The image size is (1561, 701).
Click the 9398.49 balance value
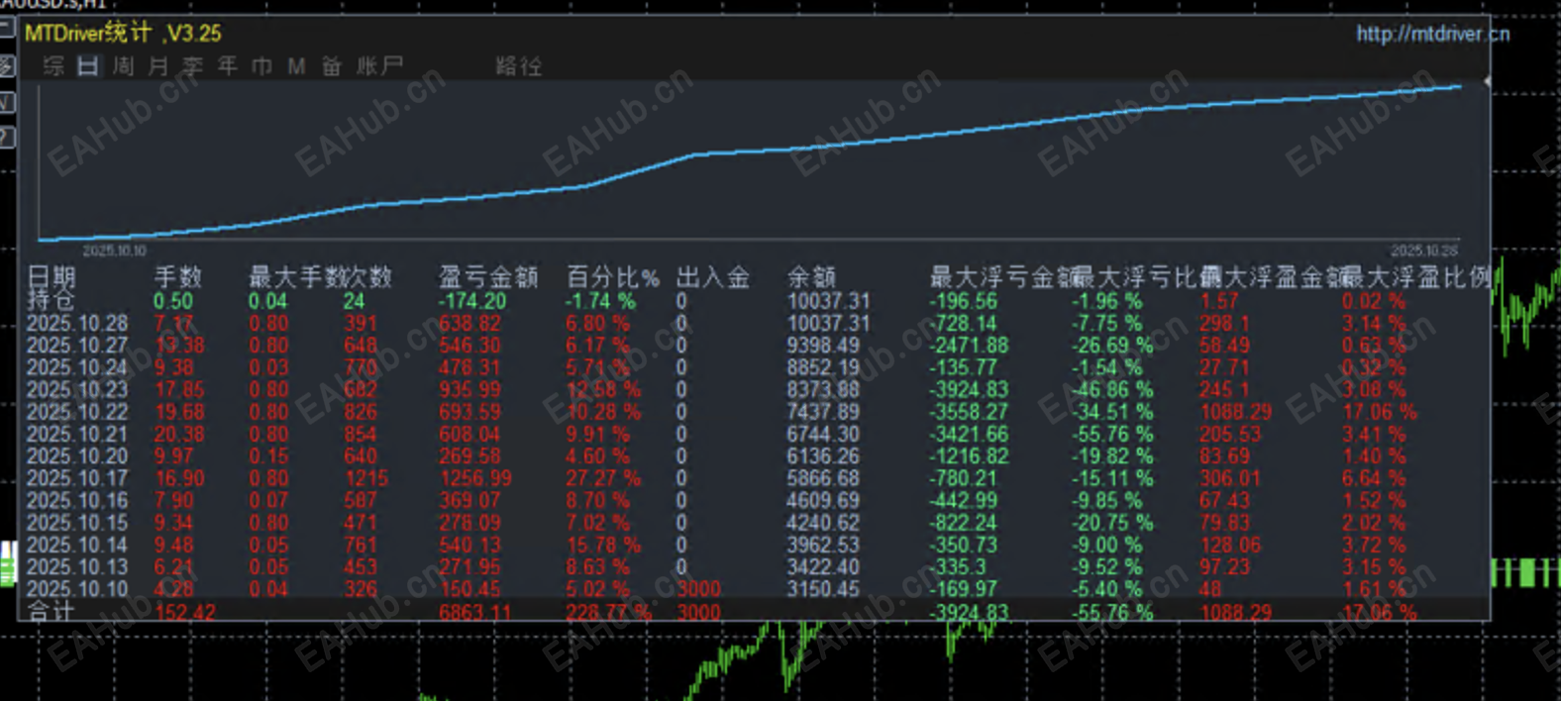pos(824,346)
